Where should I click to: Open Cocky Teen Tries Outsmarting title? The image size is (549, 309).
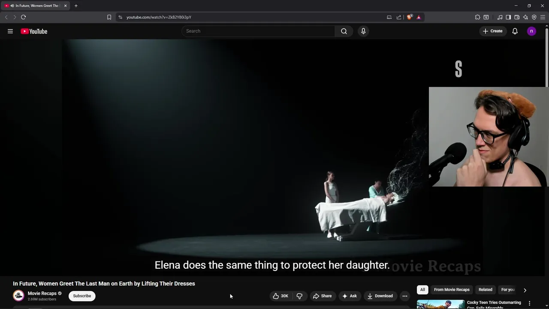point(494,304)
